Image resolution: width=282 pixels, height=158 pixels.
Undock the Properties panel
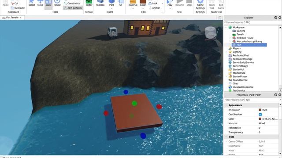(275, 95)
